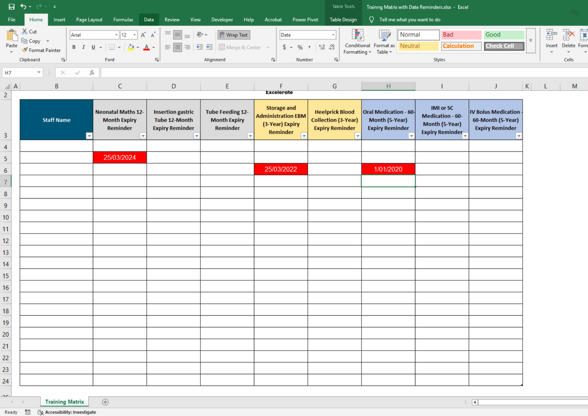
Task: Toggle Bold formatting
Action: [x=74, y=47]
